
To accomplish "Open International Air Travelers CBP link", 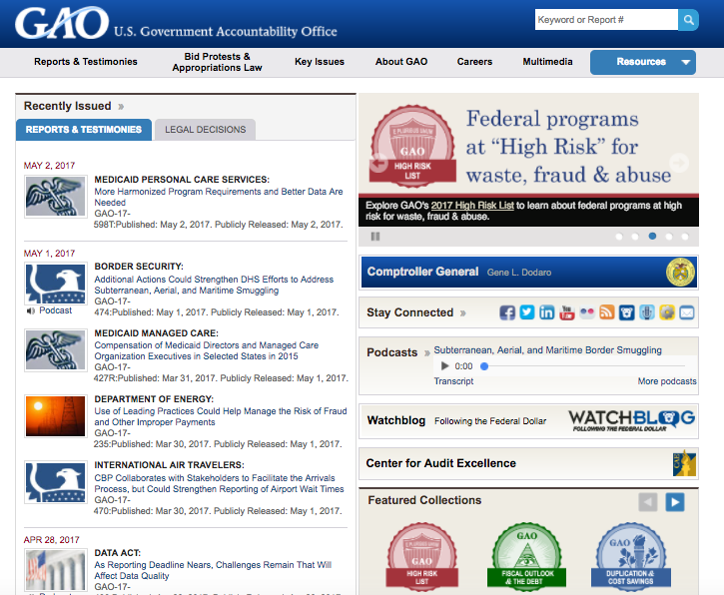I will coord(219,483).
